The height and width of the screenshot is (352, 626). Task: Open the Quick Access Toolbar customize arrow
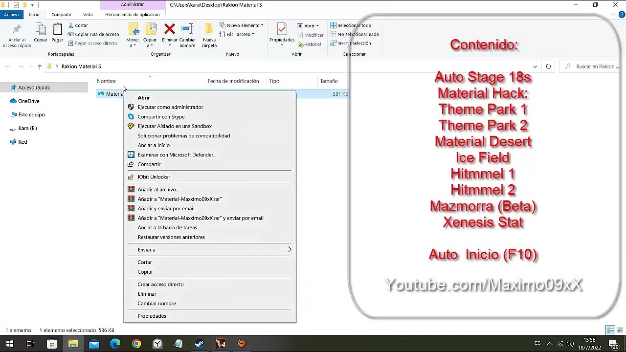click(x=32, y=5)
